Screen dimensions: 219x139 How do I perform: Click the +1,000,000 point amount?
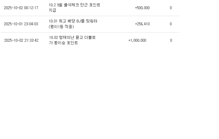tap(137, 40)
